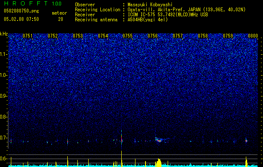Image resolution: width=263 pixels, height=167 pixels.
Task: Click the HROFFT program title
Action: [26, 3]
